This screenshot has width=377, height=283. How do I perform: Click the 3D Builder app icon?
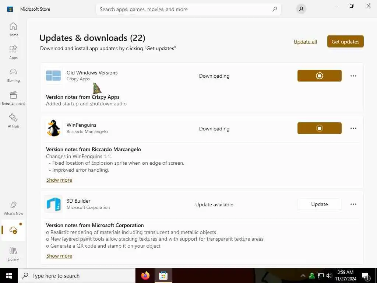(53, 204)
